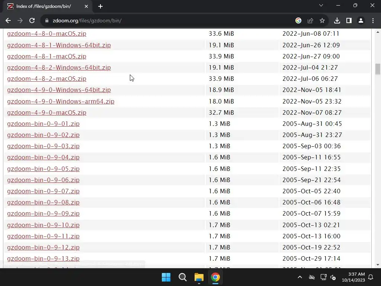Open the taskbar clock and date
This screenshot has height=286, width=381.
[x=353, y=277]
